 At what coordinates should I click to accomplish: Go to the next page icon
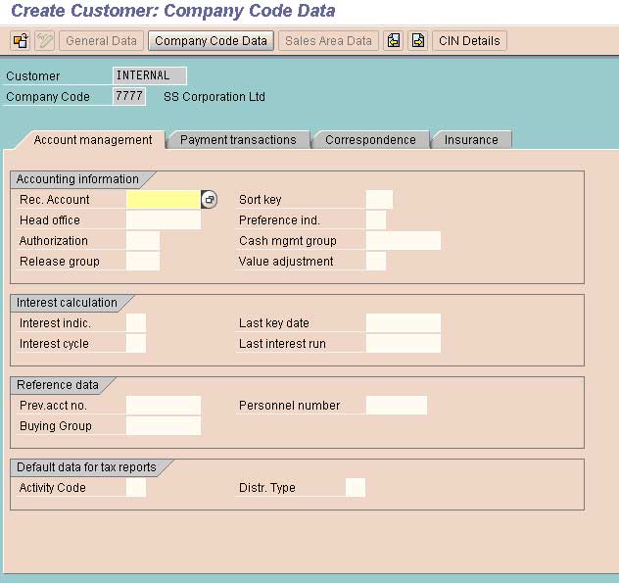[418, 41]
